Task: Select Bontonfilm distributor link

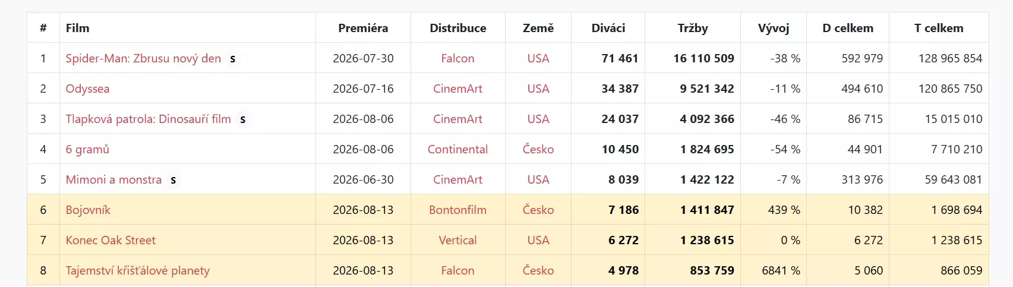Action: (457, 210)
